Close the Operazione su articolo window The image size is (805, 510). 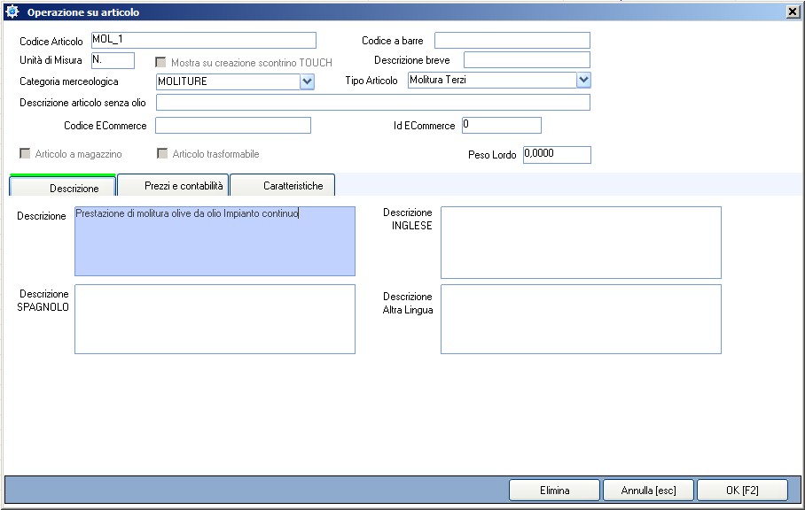point(792,12)
